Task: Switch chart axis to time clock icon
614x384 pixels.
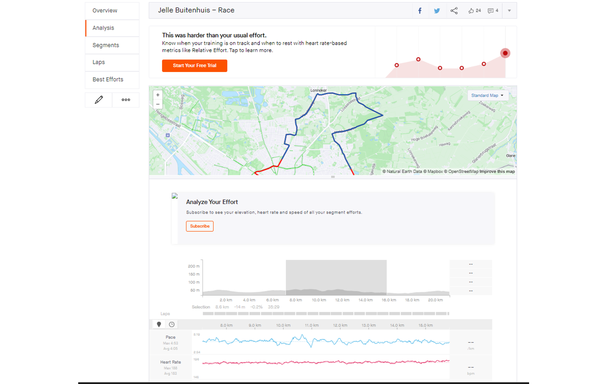Action: point(172,324)
